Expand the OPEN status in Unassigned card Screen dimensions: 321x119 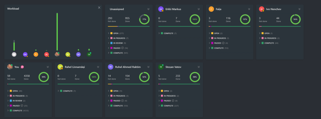(x=116, y=33)
